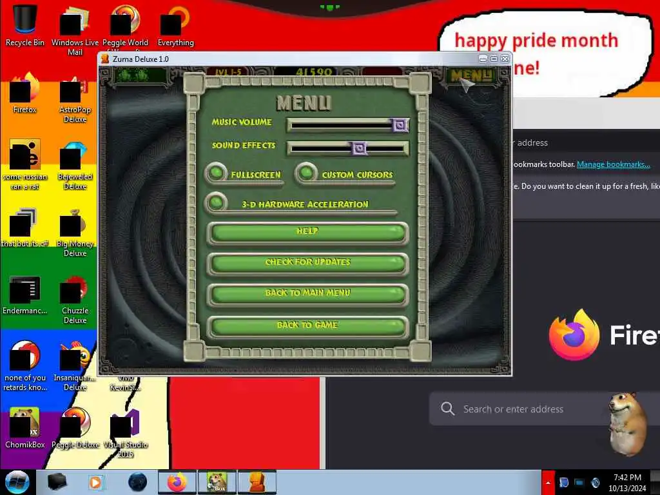Image resolution: width=660 pixels, height=495 pixels.
Task: Click Back To Game button
Action: click(307, 326)
